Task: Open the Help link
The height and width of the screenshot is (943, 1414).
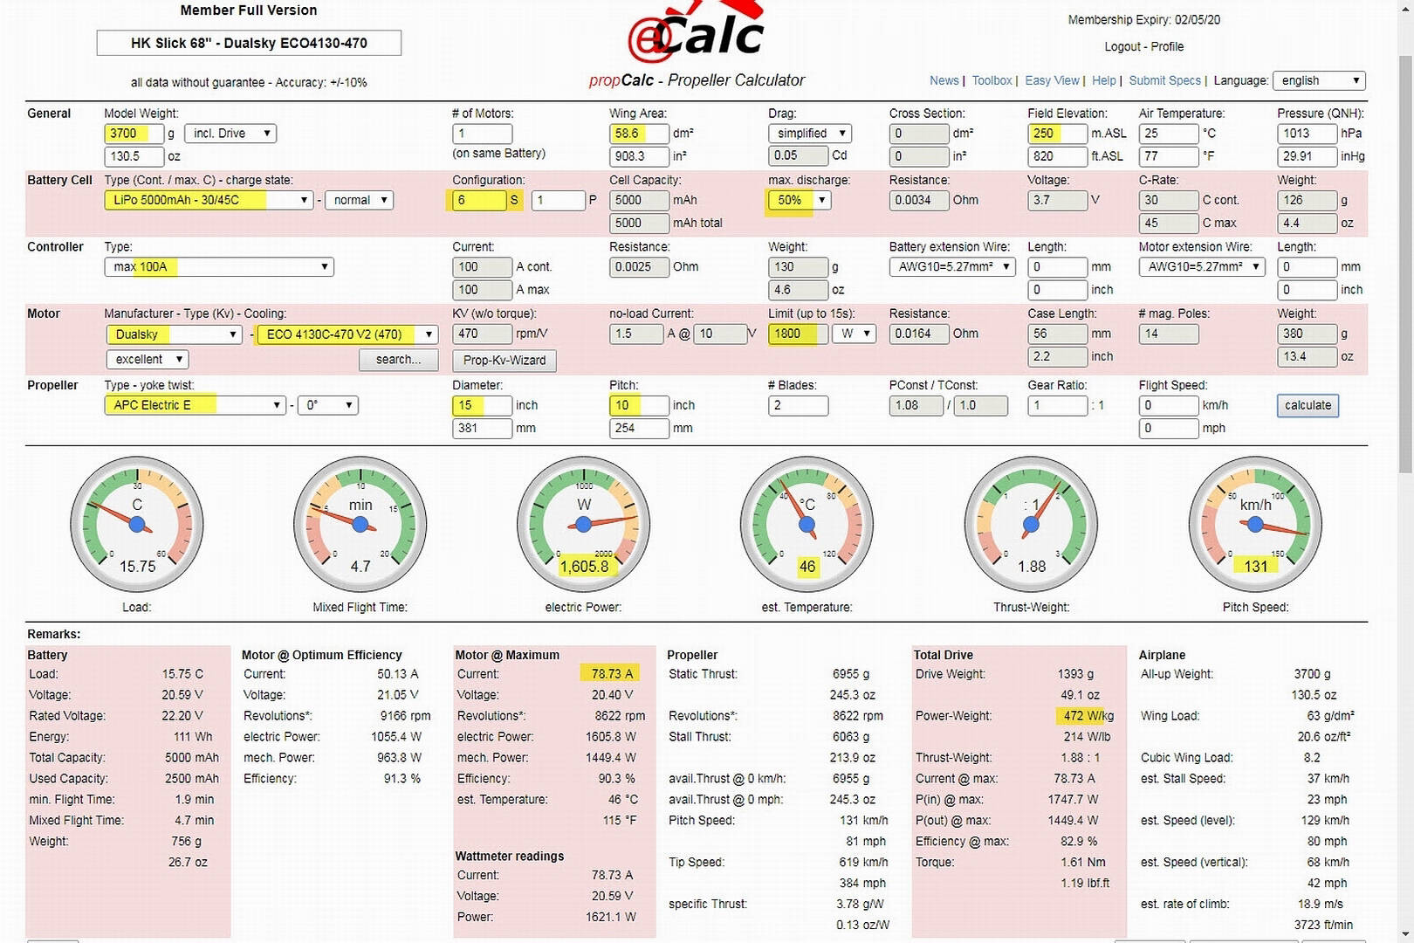Action: [x=1103, y=80]
